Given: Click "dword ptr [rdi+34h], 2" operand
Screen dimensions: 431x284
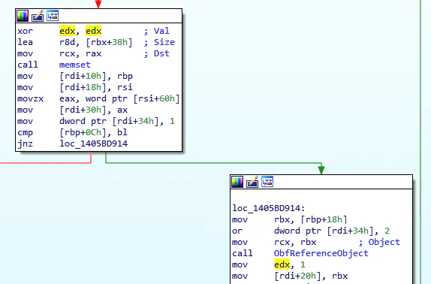Looking at the screenshot, I should pyautogui.click(x=332, y=231).
